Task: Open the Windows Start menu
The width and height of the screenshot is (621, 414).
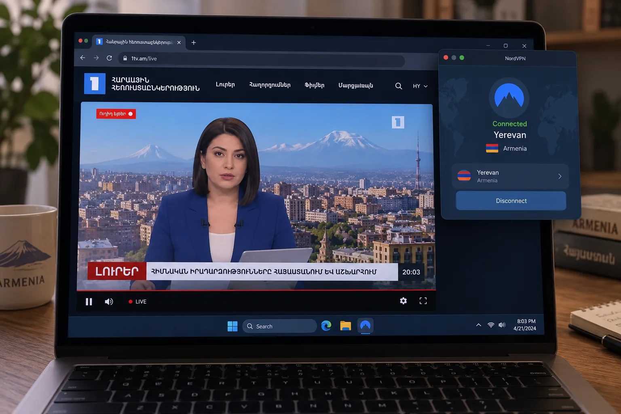Action: 232,326
